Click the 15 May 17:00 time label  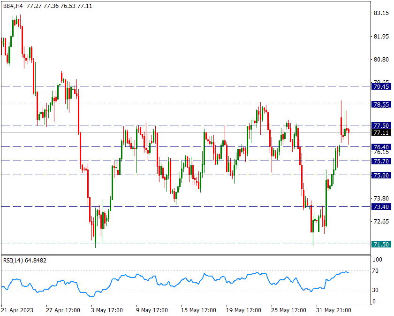click(198, 310)
